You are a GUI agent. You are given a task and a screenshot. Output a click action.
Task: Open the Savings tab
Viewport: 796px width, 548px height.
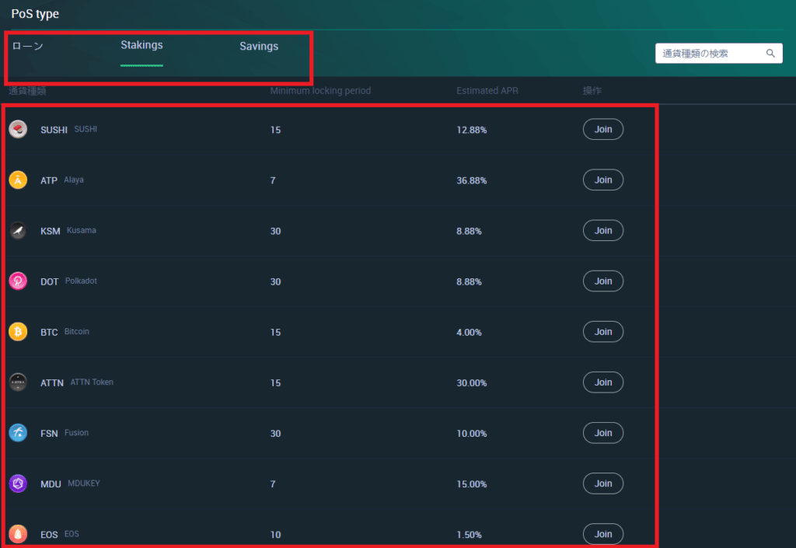pos(259,46)
